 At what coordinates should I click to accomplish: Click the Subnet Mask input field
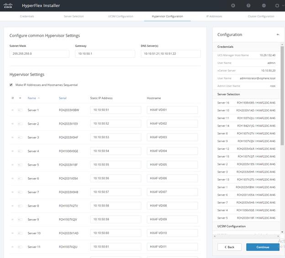(x=39, y=54)
